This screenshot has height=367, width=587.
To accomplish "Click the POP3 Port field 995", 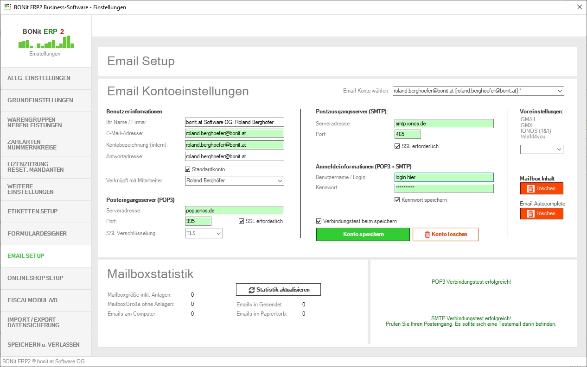I will pyautogui.click(x=198, y=221).
